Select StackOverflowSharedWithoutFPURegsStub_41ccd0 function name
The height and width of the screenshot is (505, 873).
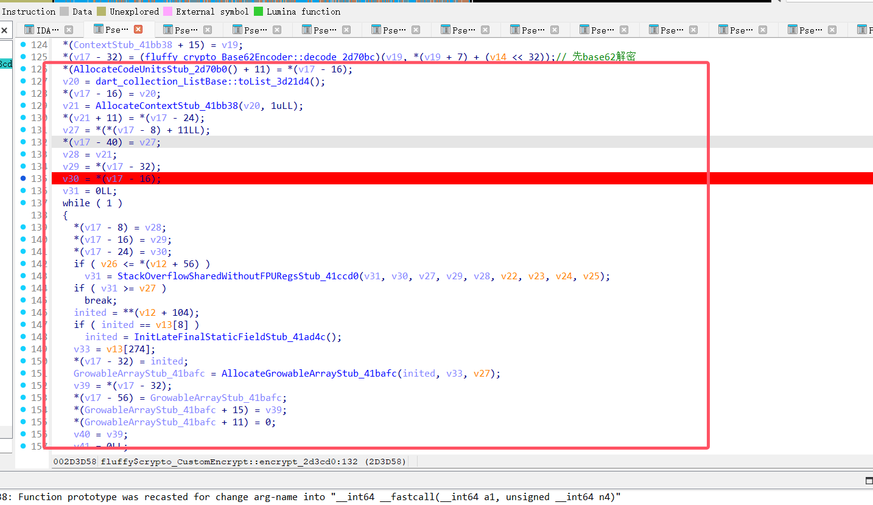[237, 276]
